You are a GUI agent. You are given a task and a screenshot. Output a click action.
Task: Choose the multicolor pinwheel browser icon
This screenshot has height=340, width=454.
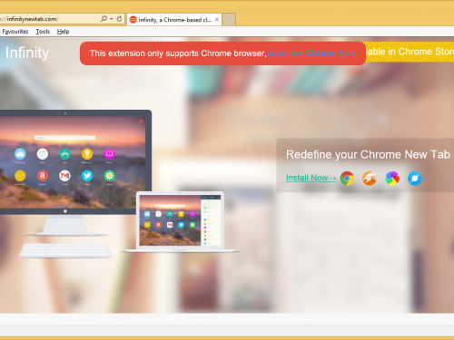coord(392,179)
